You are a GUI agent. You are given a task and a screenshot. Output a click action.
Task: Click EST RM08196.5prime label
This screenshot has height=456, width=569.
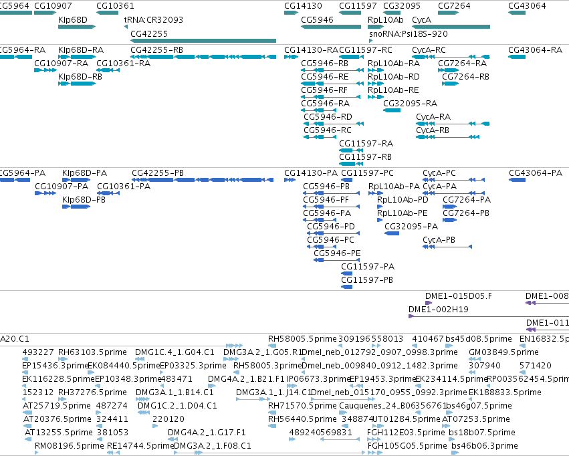[x=70, y=445]
